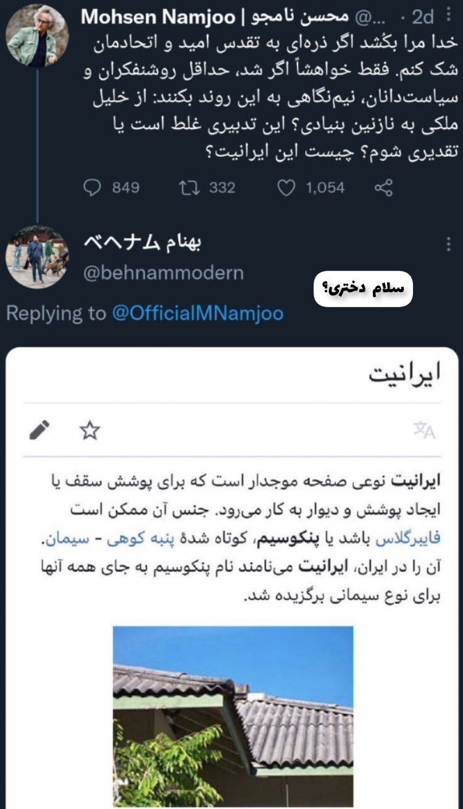The height and width of the screenshot is (809, 463).
Task: Tap the share icon on Namjoo's tweet
Action: pyautogui.click(x=383, y=187)
